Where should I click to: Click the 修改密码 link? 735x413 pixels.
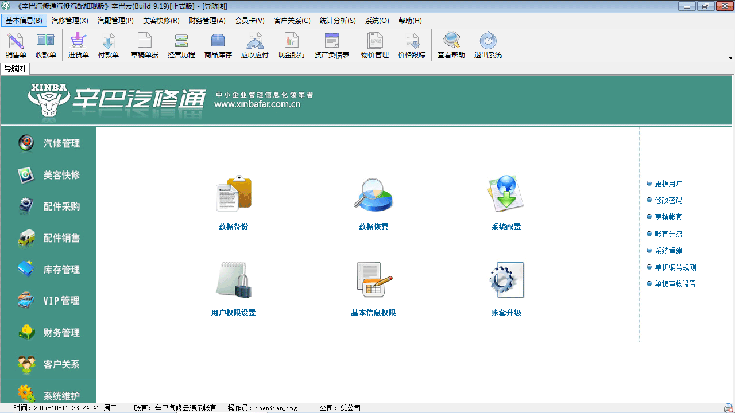(668, 201)
